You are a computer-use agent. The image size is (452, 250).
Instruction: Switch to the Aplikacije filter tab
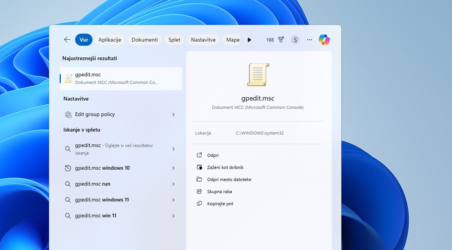click(110, 40)
